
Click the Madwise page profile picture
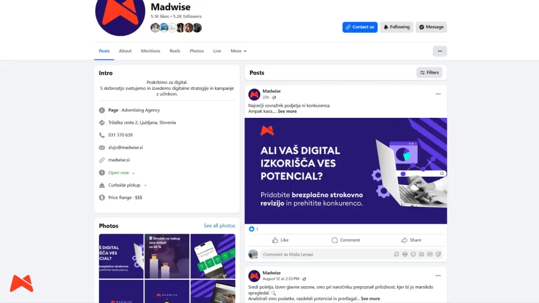(120, 14)
